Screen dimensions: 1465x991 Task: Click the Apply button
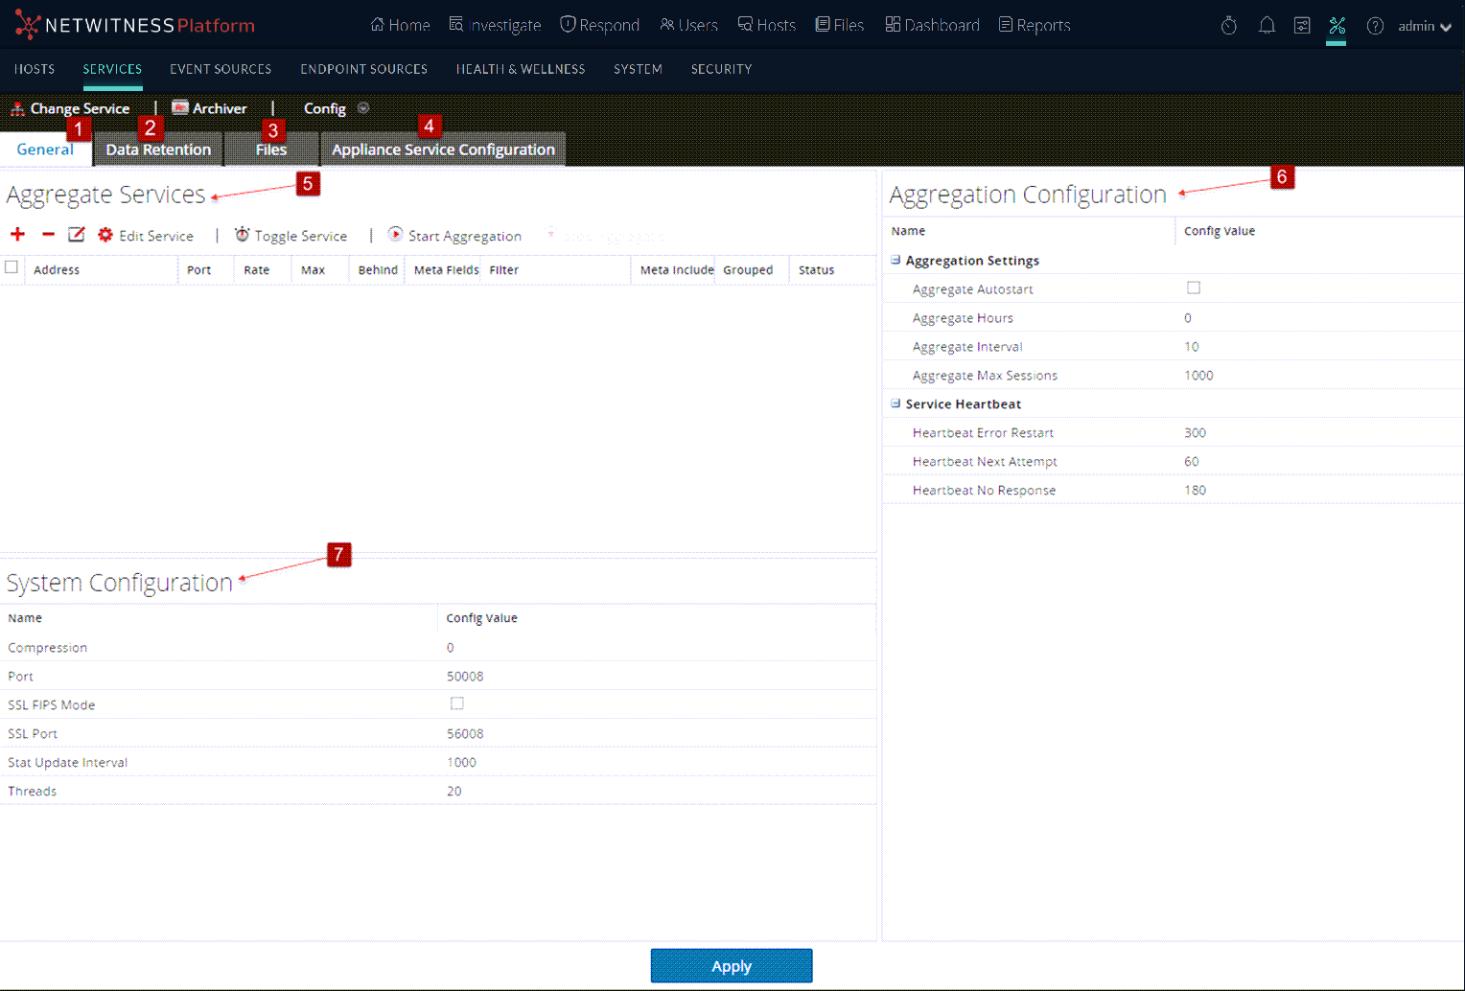click(731, 966)
